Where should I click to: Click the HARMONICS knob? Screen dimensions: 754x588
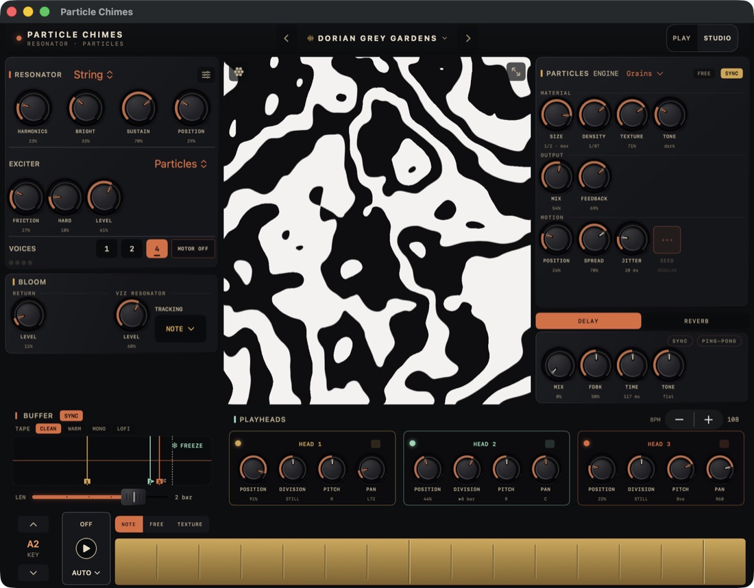(x=33, y=108)
